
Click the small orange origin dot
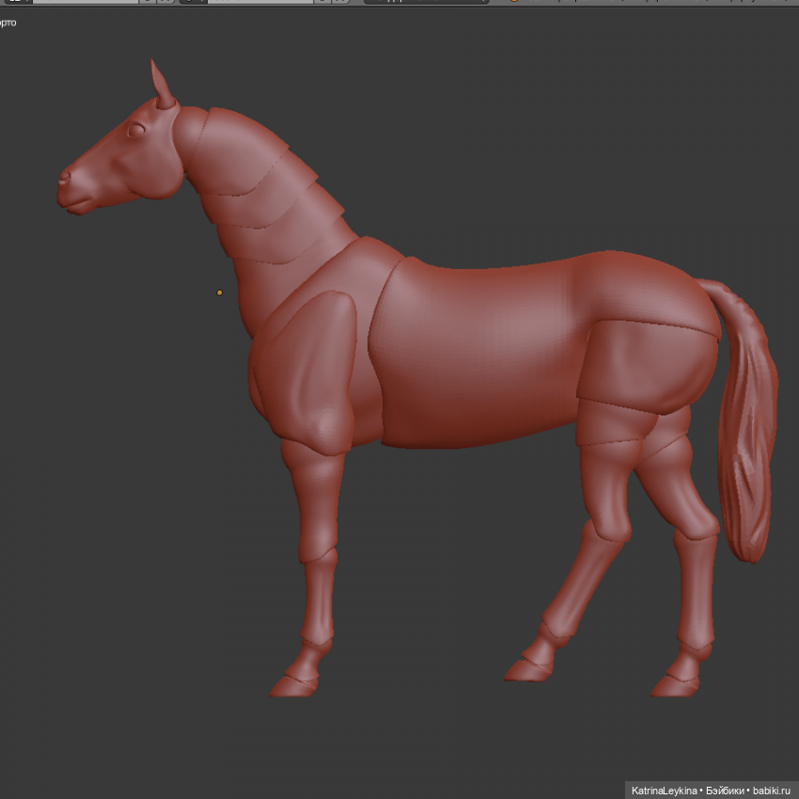(219, 292)
